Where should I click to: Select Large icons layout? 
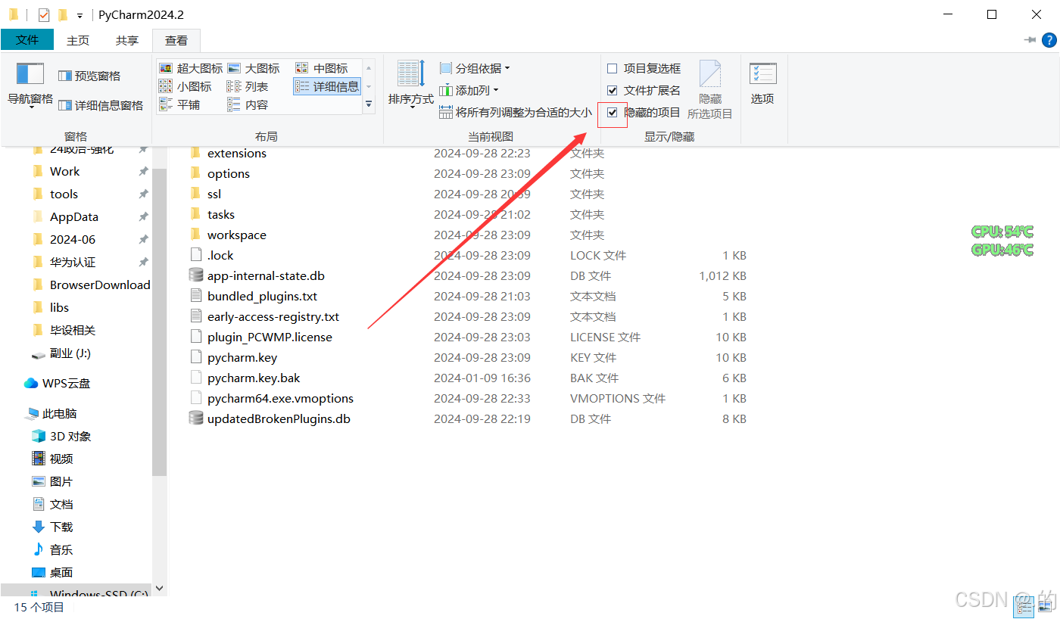[254, 68]
